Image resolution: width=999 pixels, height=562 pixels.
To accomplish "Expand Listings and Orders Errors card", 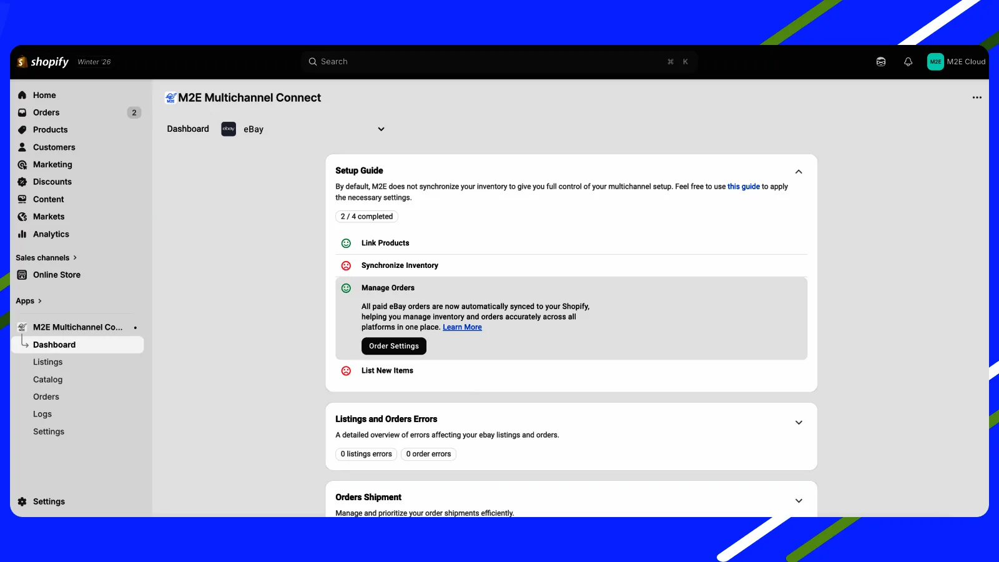I will point(799,423).
